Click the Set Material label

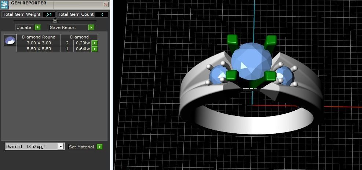(82, 147)
